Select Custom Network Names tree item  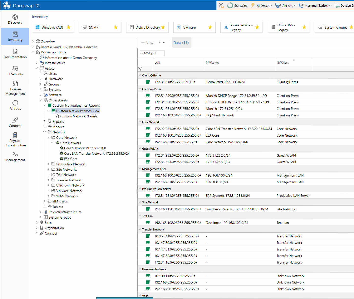pyautogui.click(x=78, y=116)
